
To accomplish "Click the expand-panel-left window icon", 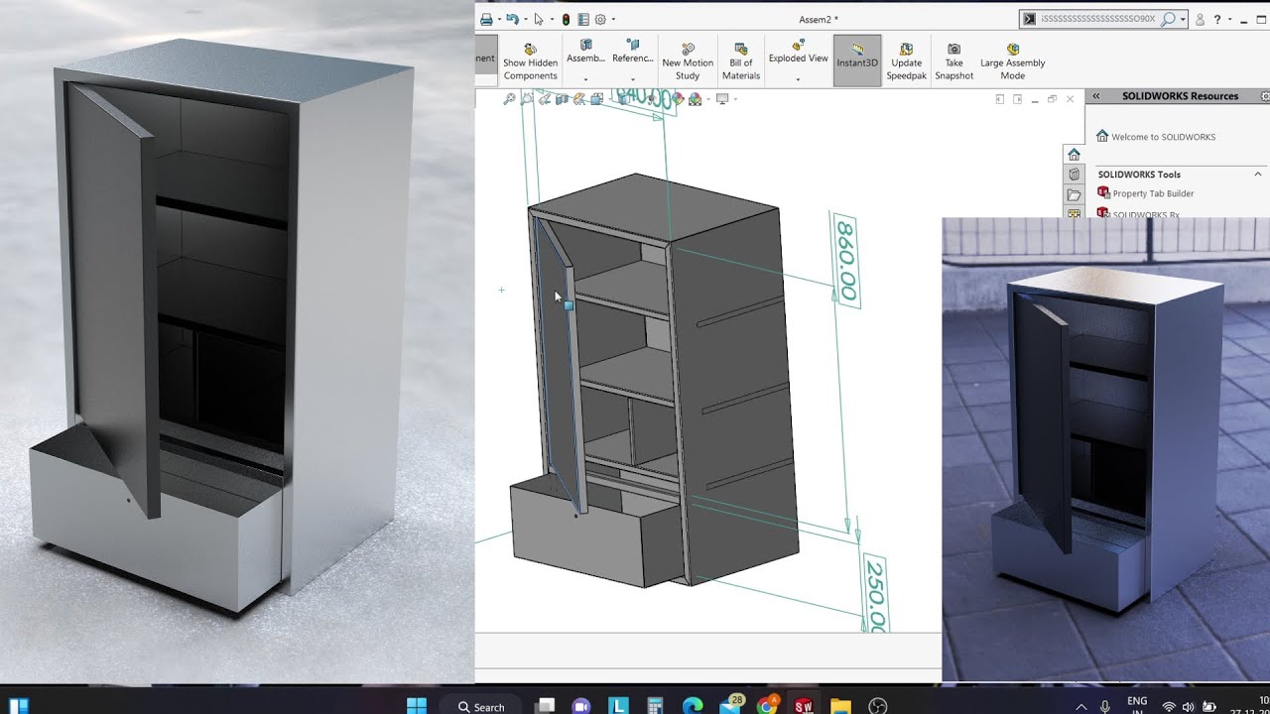I will point(1000,99).
